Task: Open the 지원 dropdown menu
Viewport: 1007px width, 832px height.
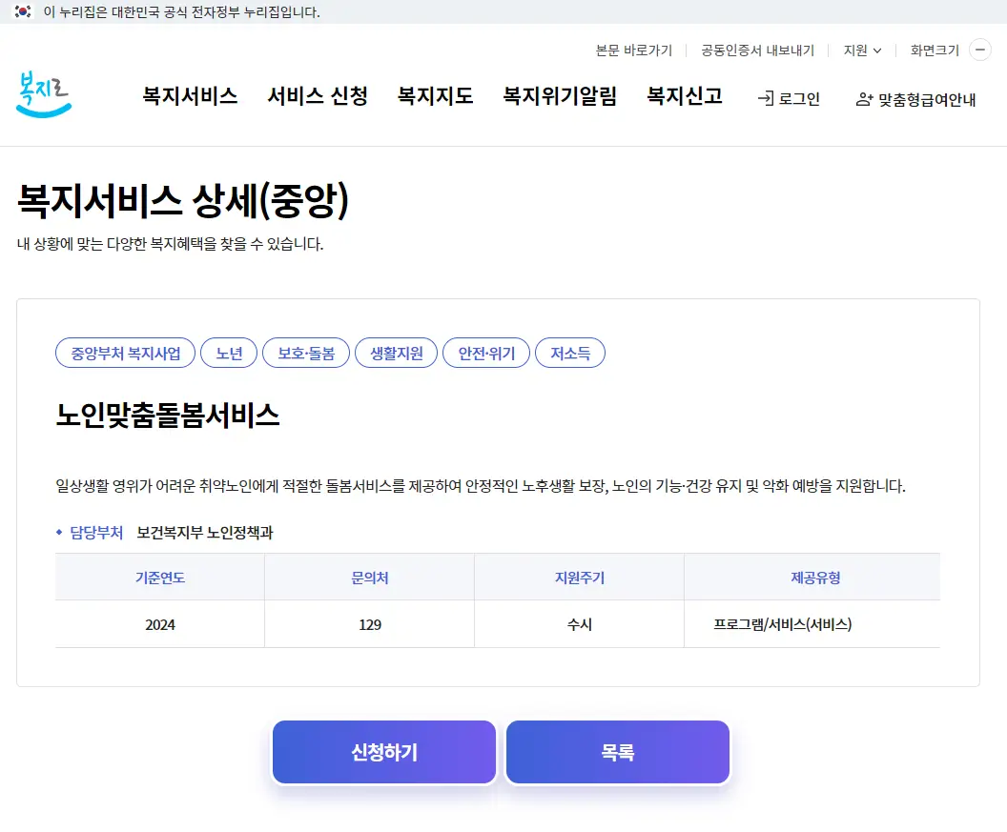Action: [860, 50]
